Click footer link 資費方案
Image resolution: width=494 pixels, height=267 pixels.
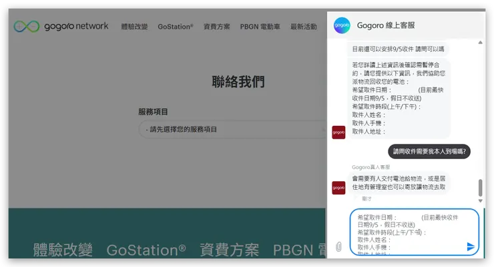[x=230, y=250]
